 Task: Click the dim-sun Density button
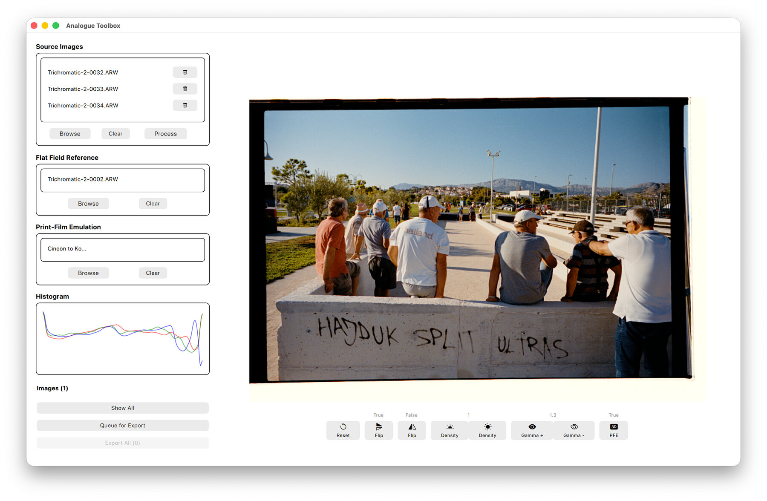(x=450, y=430)
